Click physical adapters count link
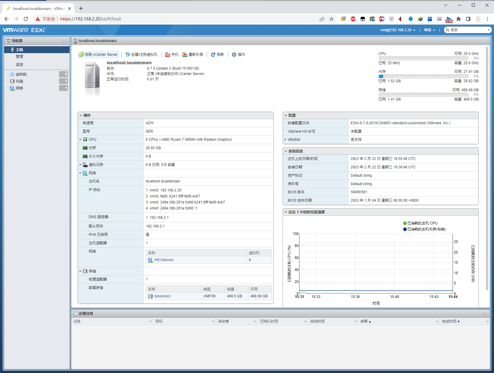494x373 pixels. (x=147, y=279)
